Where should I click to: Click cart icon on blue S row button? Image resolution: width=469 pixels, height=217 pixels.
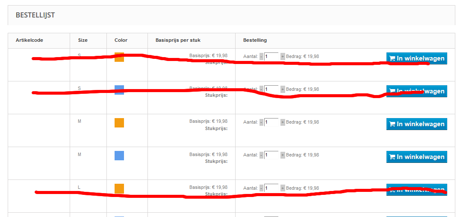tap(392, 91)
